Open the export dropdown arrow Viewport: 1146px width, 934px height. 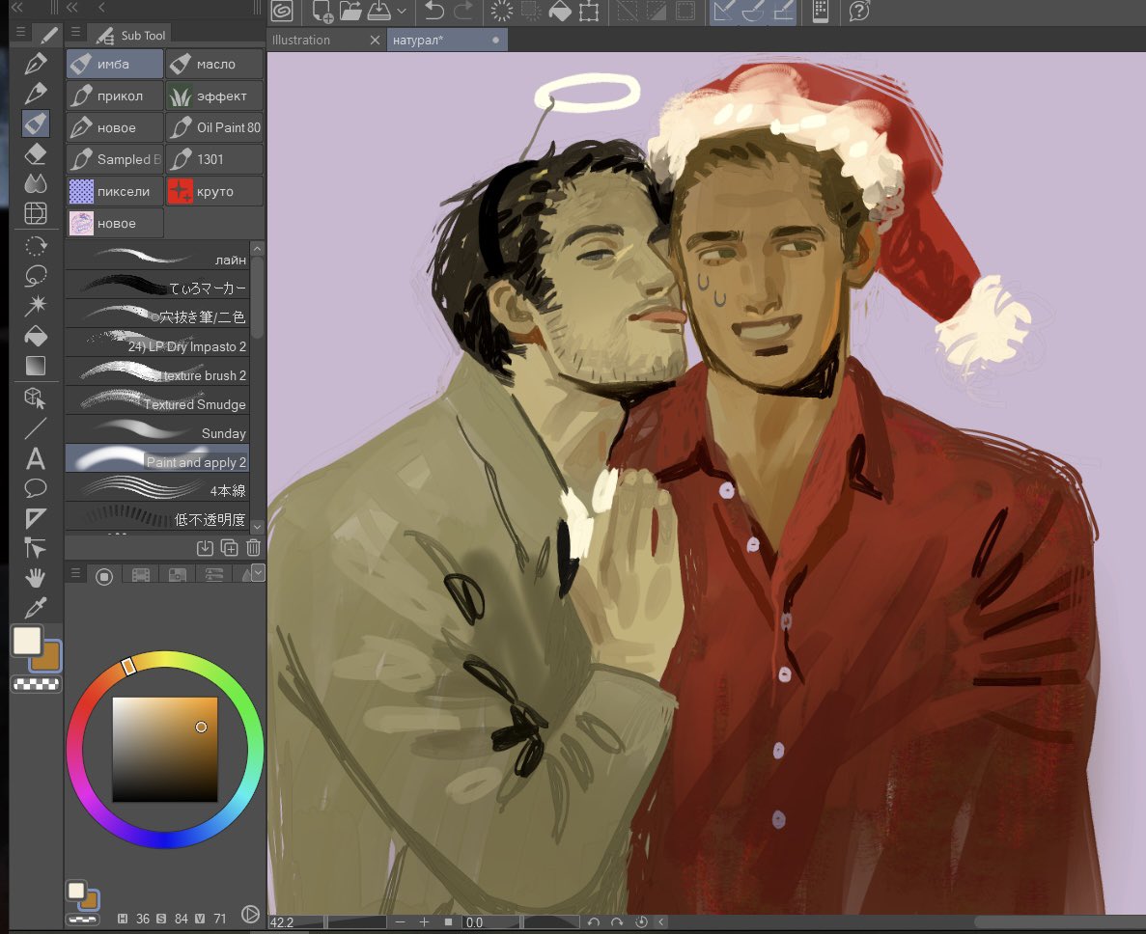click(x=400, y=13)
